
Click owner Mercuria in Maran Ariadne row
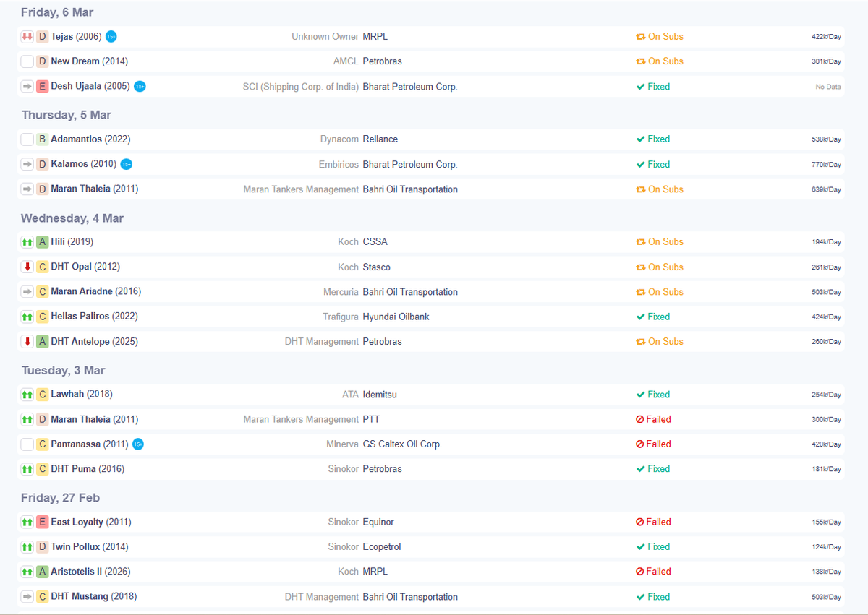point(341,292)
